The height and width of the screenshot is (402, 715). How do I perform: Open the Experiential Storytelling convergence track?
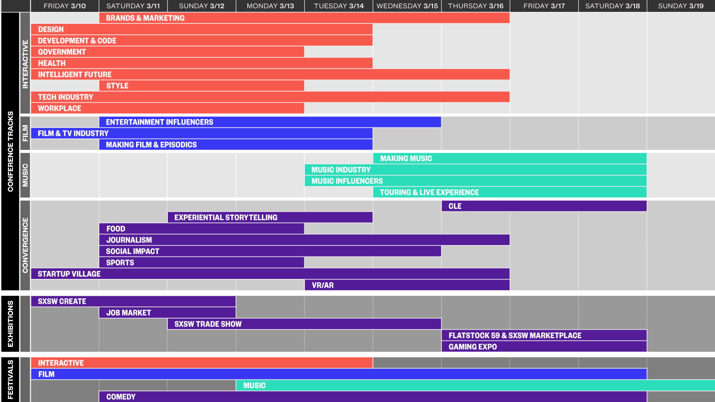[270, 217]
